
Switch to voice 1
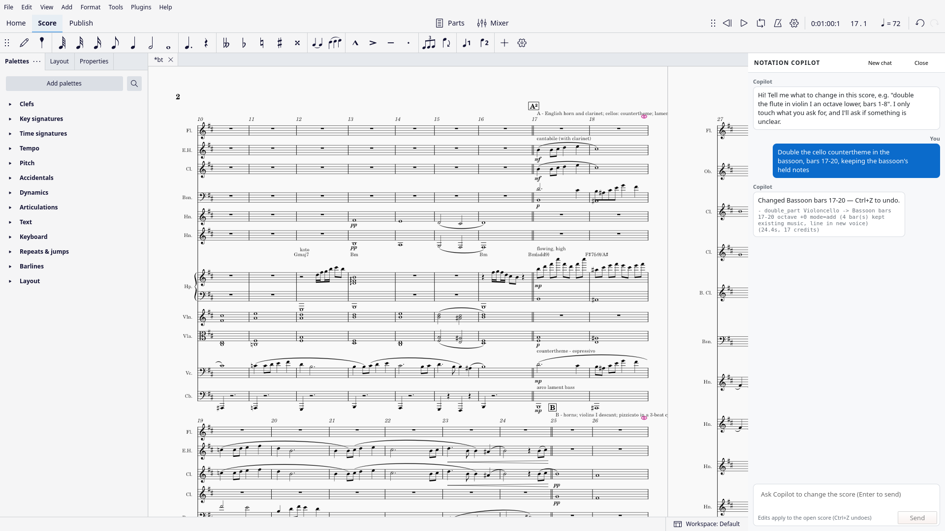[467, 43]
